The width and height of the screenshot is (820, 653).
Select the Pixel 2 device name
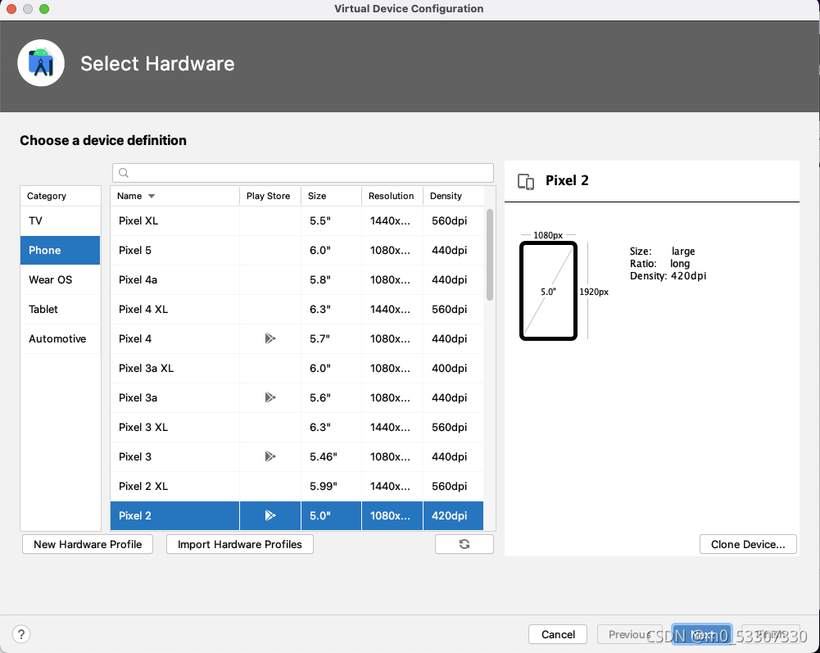pyautogui.click(x=135, y=515)
